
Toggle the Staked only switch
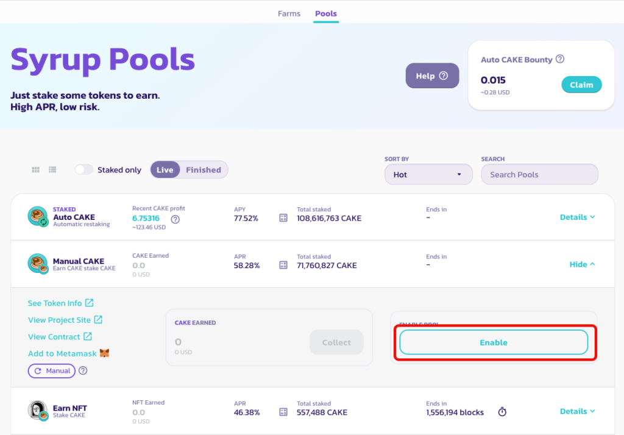coord(83,170)
